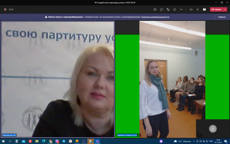Open options next to Надежда Солодухо name

click(139, 135)
